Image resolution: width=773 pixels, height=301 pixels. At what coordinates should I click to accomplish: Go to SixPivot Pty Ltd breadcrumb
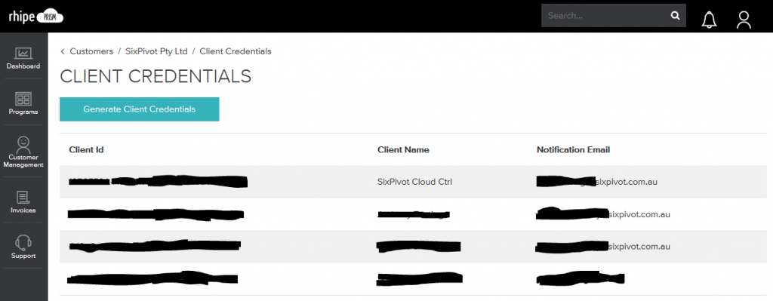pyautogui.click(x=156, y=51)
